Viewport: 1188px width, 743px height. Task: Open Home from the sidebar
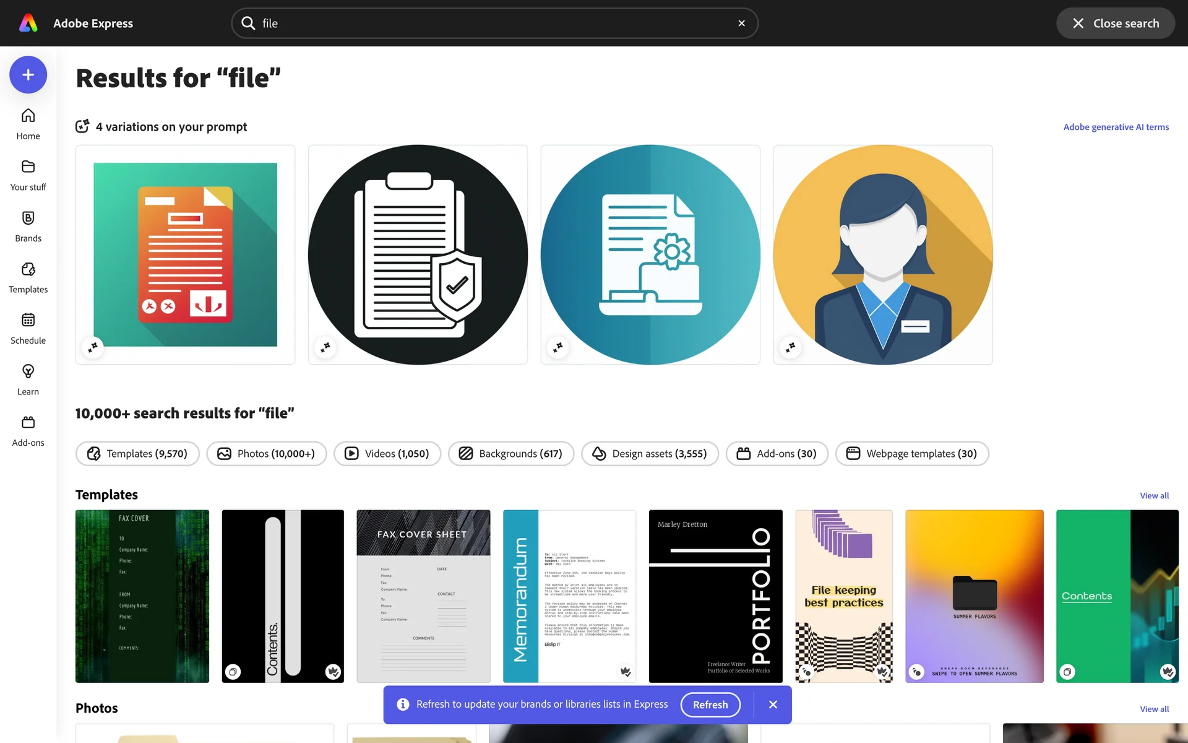[28, 124]
